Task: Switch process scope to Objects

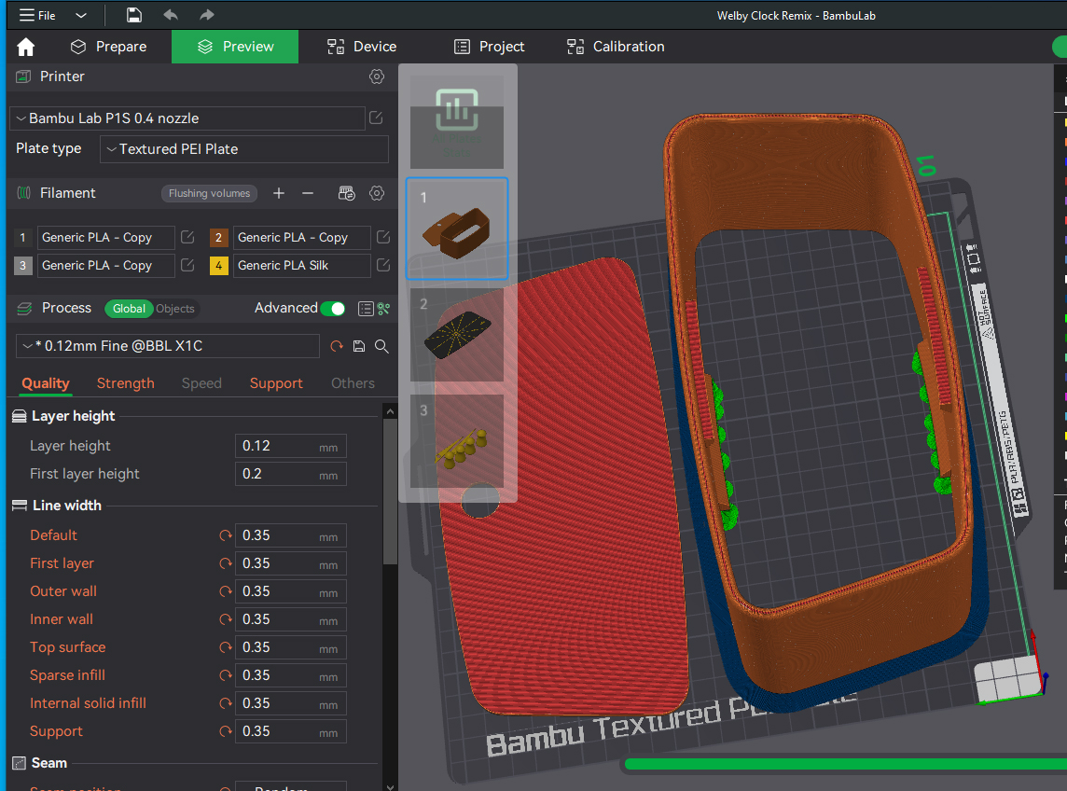Action: pos(175,309)
